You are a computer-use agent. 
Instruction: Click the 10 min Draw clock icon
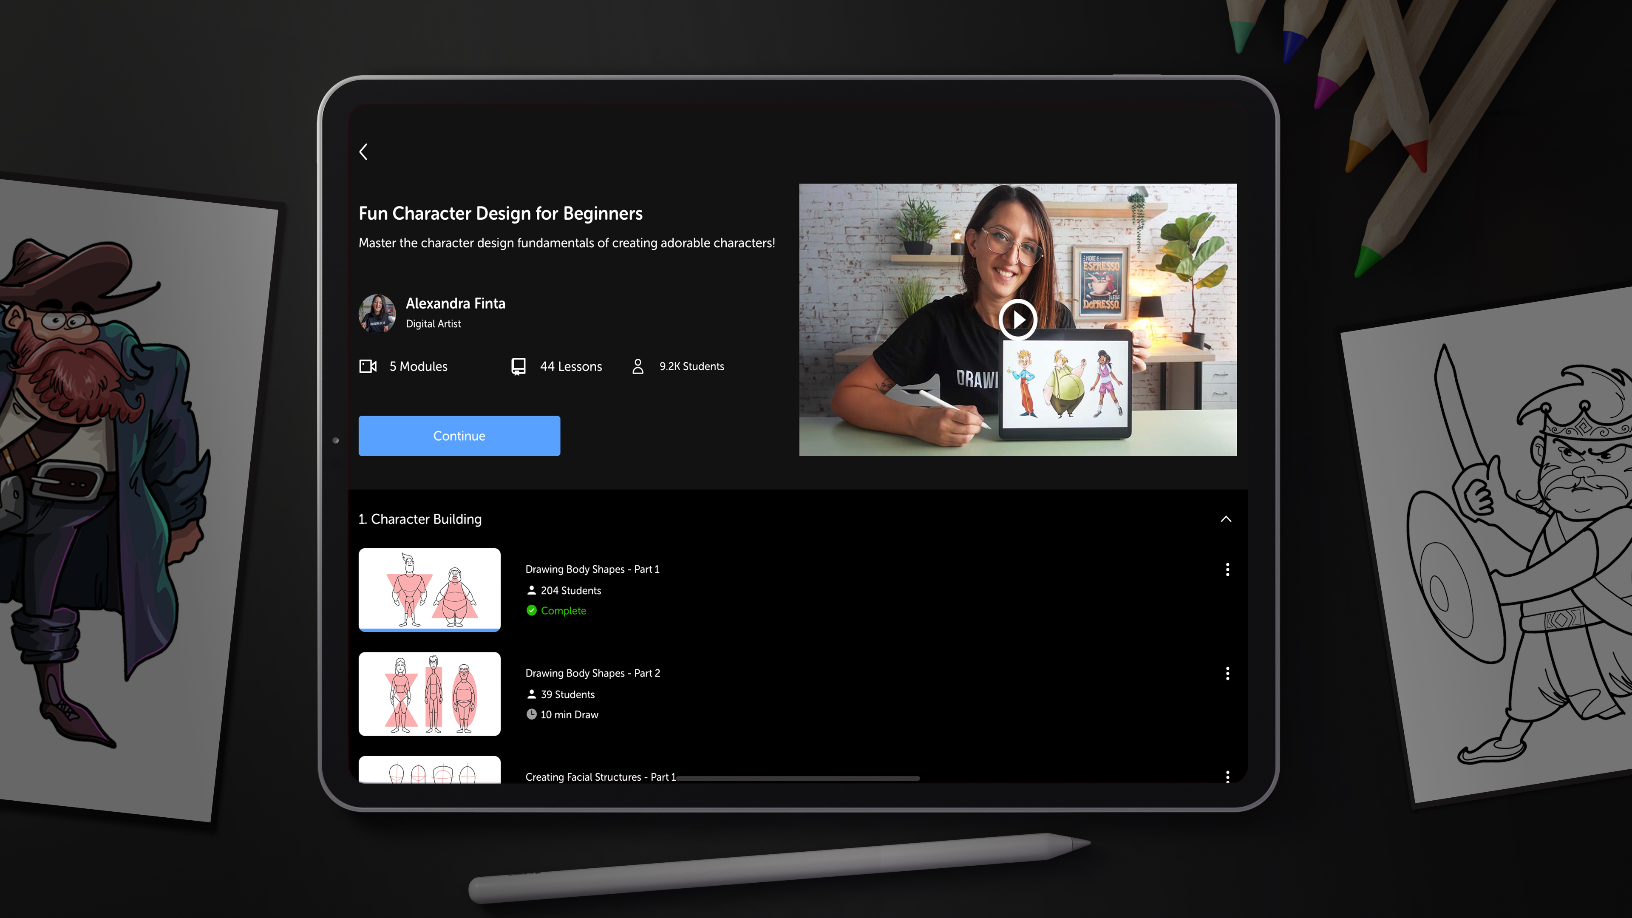(x=532, y=714)
